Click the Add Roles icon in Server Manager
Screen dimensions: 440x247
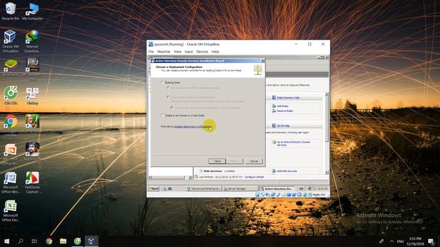[x=274, y=106]
